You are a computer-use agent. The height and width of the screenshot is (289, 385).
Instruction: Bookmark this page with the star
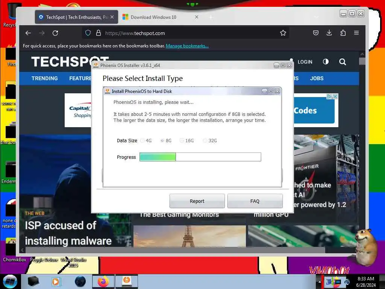283,33
